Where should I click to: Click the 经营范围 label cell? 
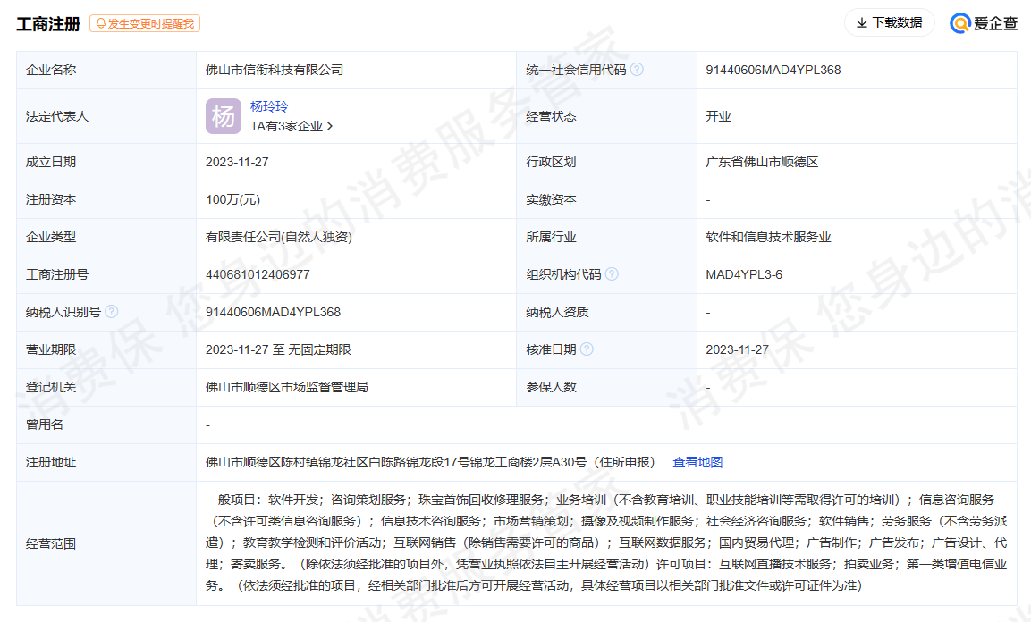coord(106,543)
